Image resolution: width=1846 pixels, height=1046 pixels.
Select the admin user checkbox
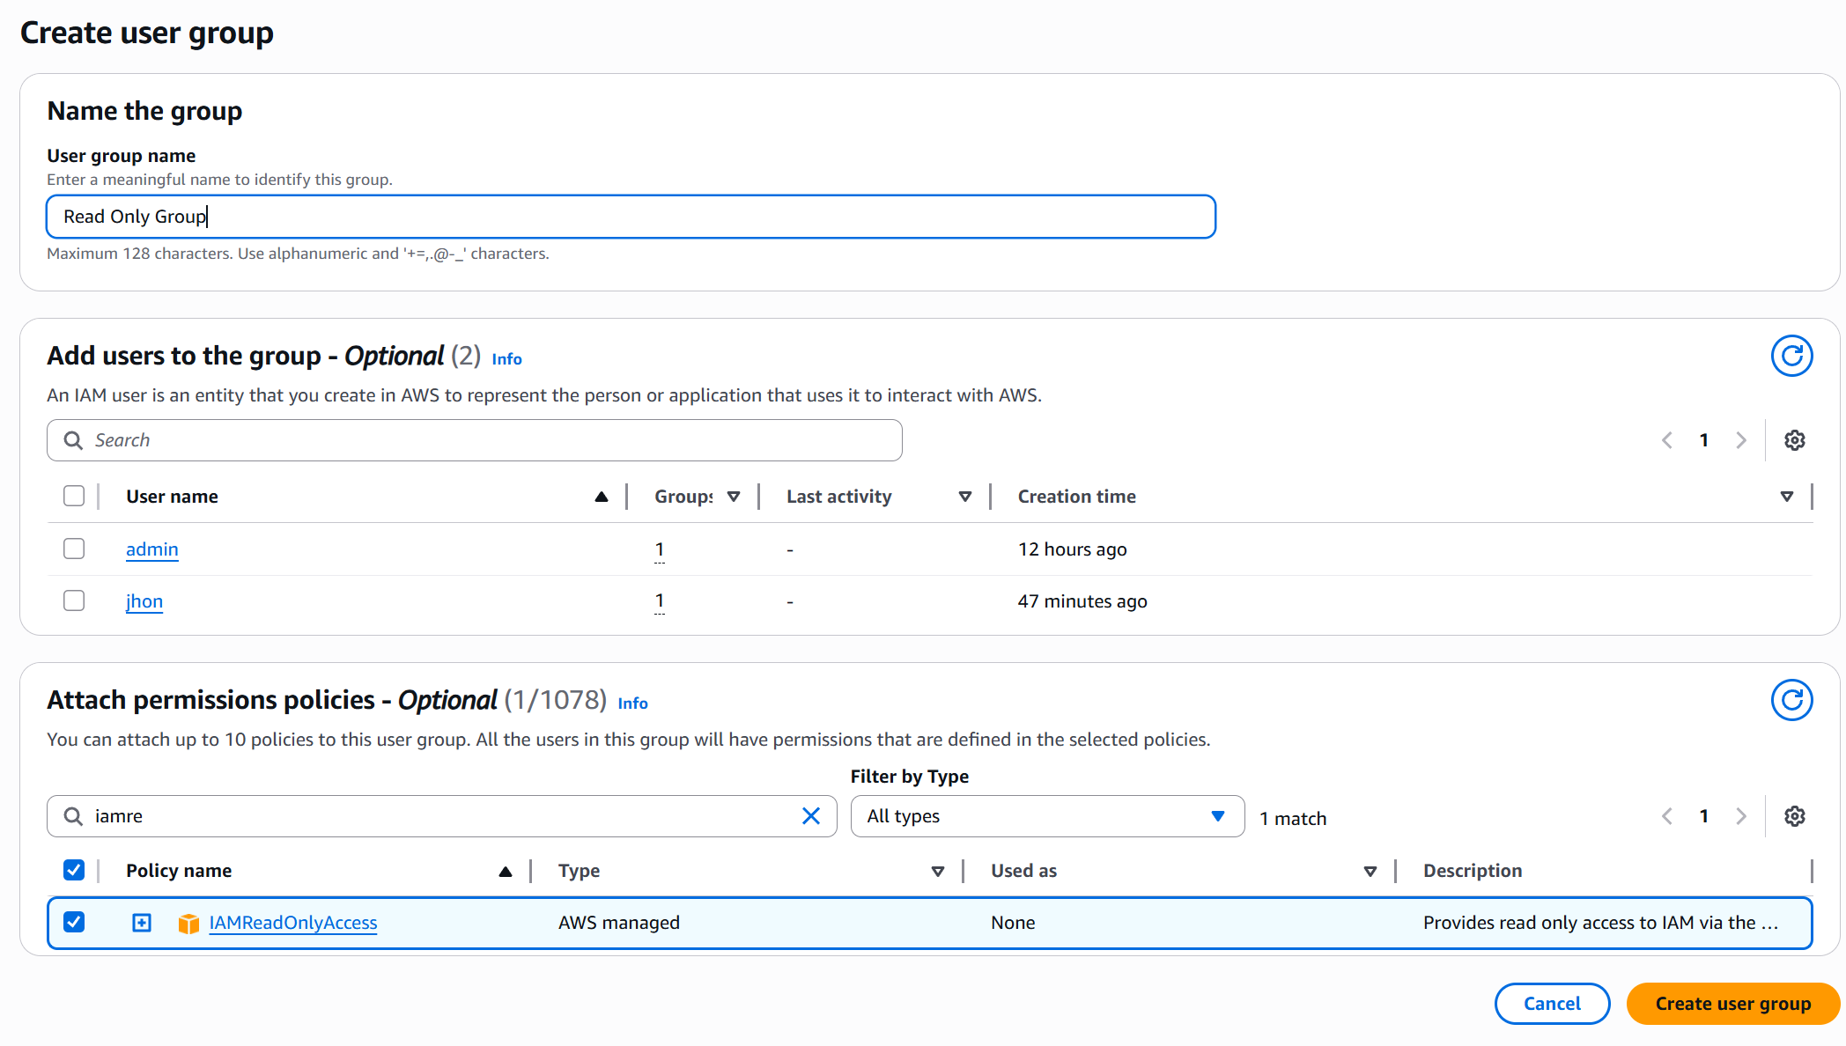click(x=74, y=549)
